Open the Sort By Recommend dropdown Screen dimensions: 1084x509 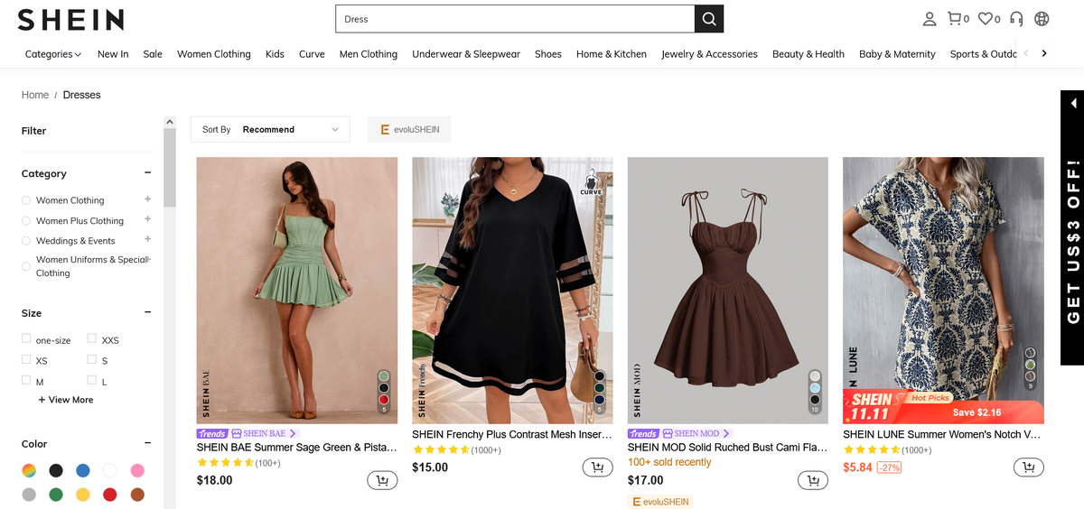[270, 129]
